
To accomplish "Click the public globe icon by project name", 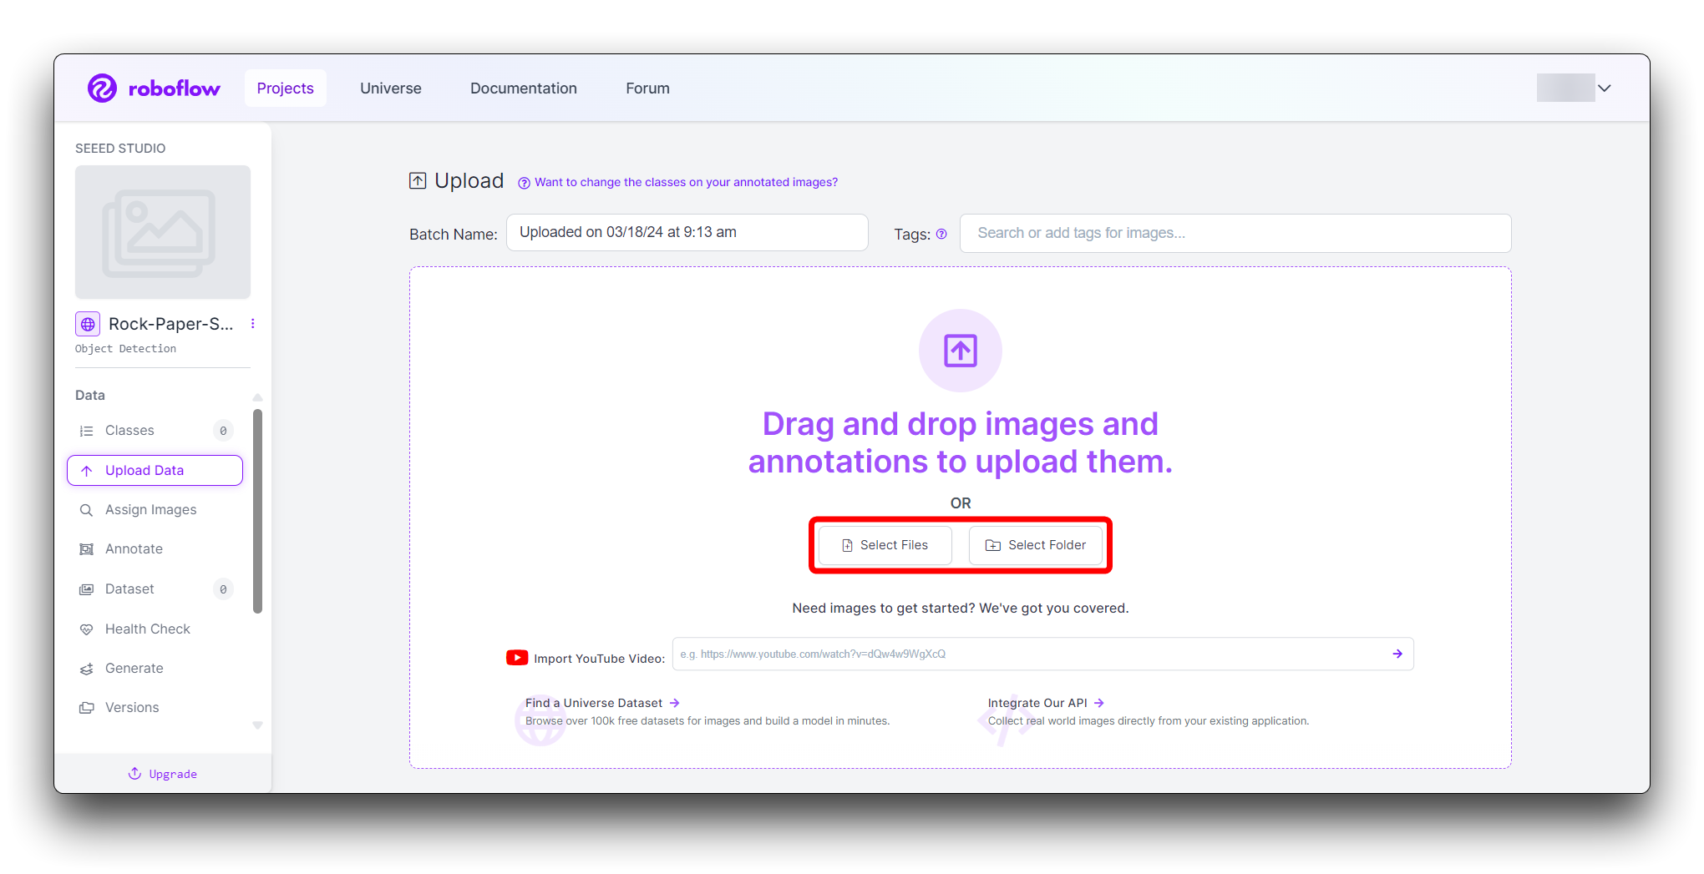I will (x=88, y=324).
